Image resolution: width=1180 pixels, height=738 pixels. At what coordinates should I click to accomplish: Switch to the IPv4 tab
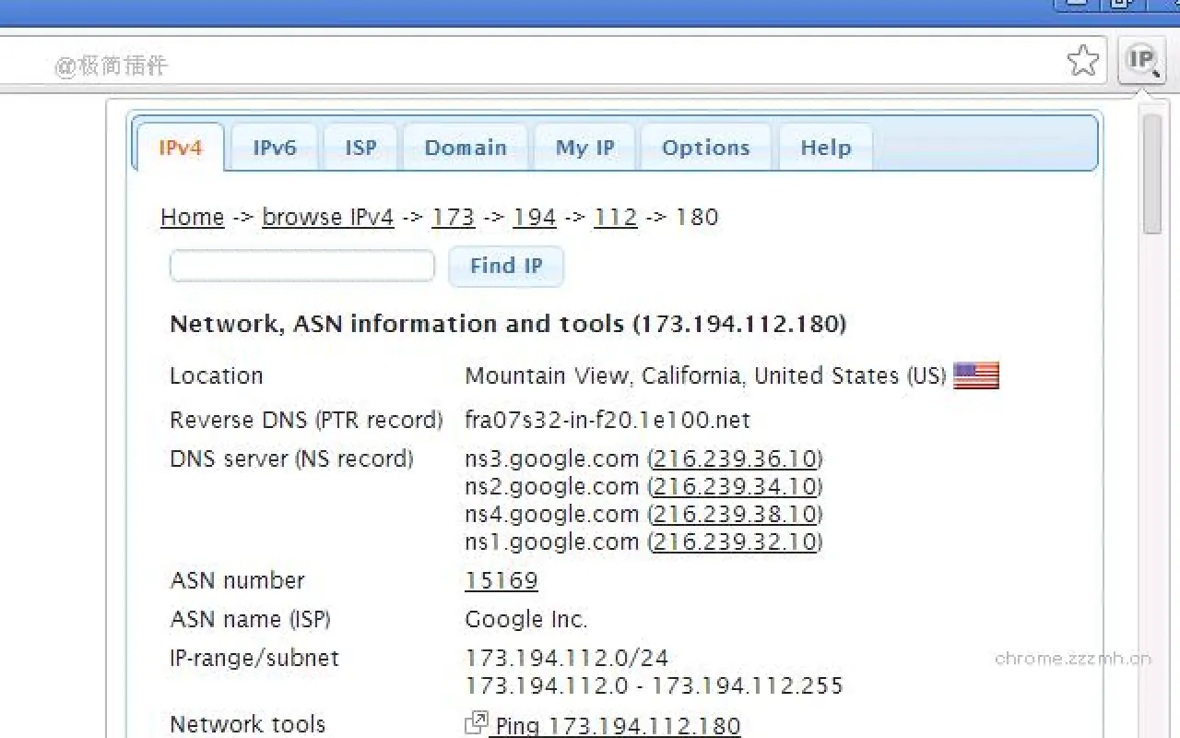click(180, 148)
